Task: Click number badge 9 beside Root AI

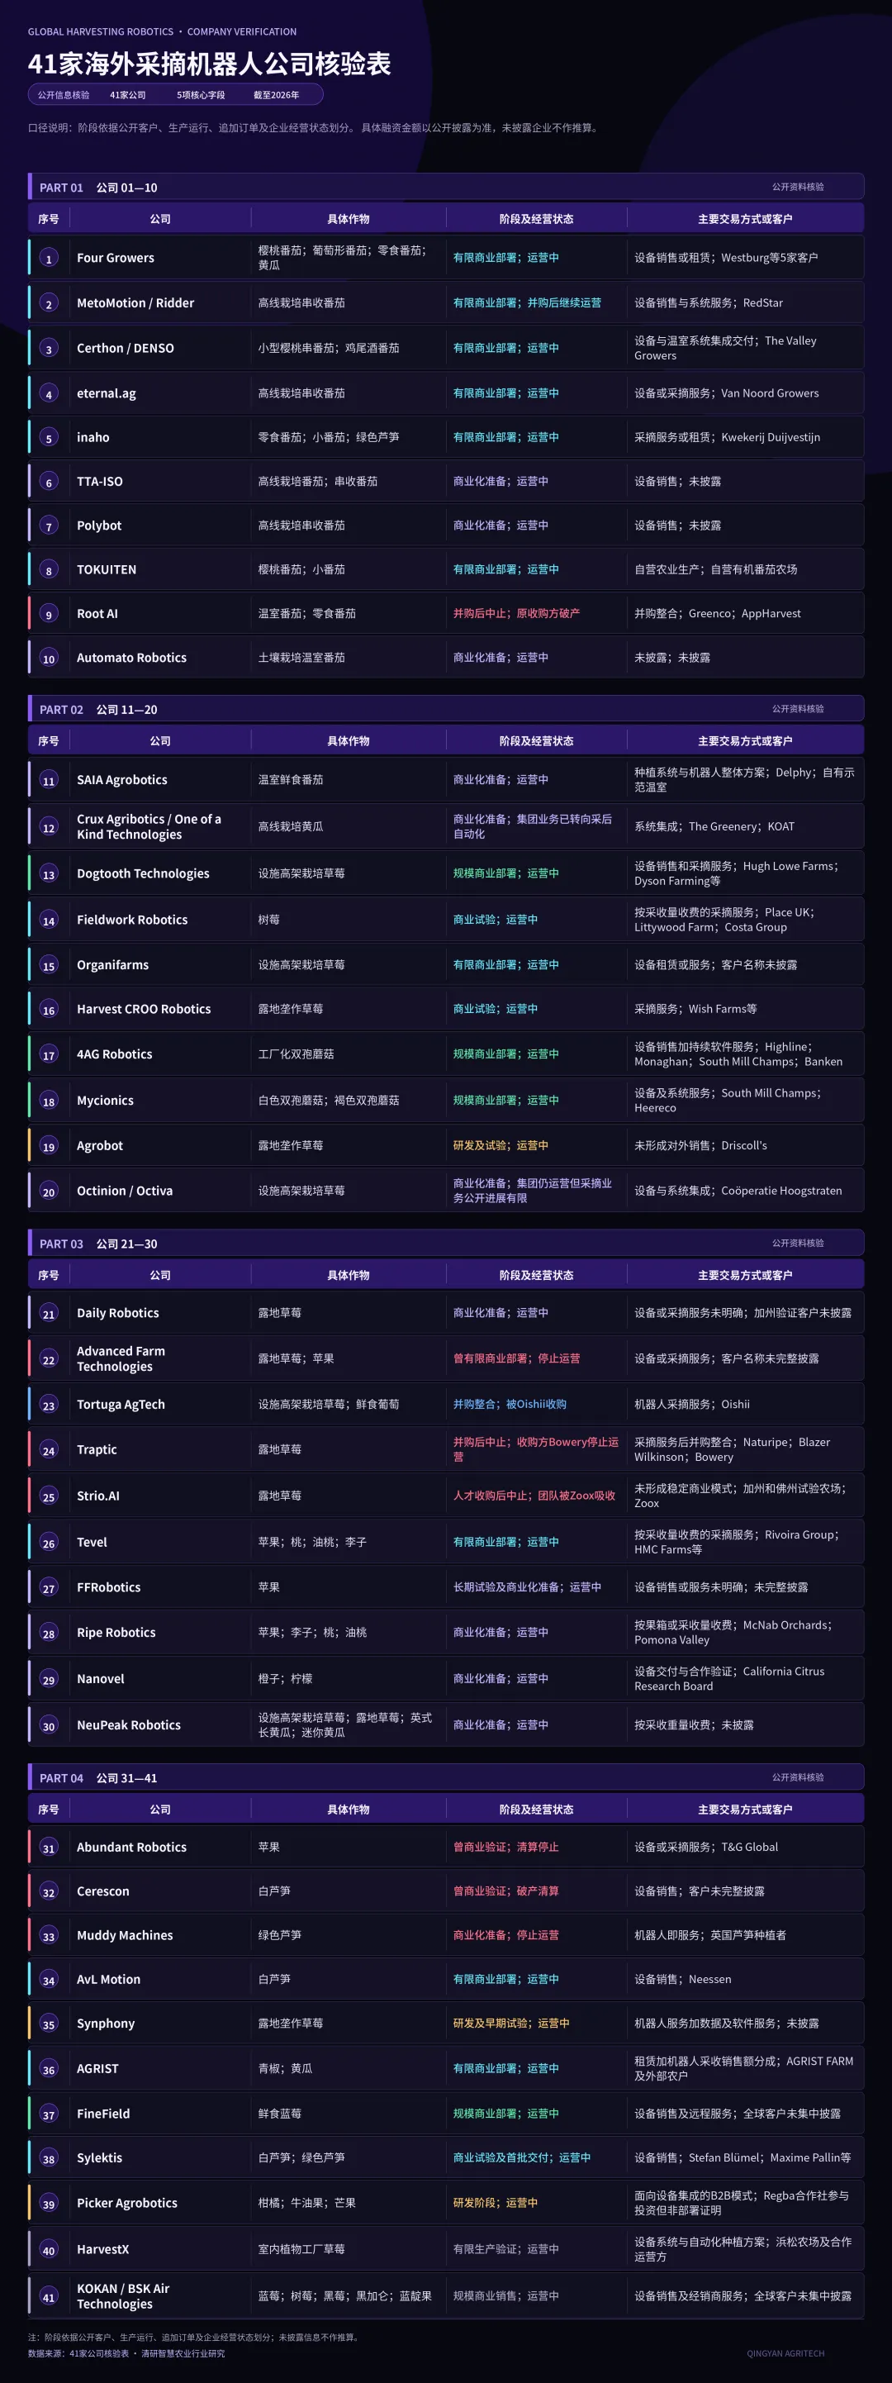Action: coord(49,614)
